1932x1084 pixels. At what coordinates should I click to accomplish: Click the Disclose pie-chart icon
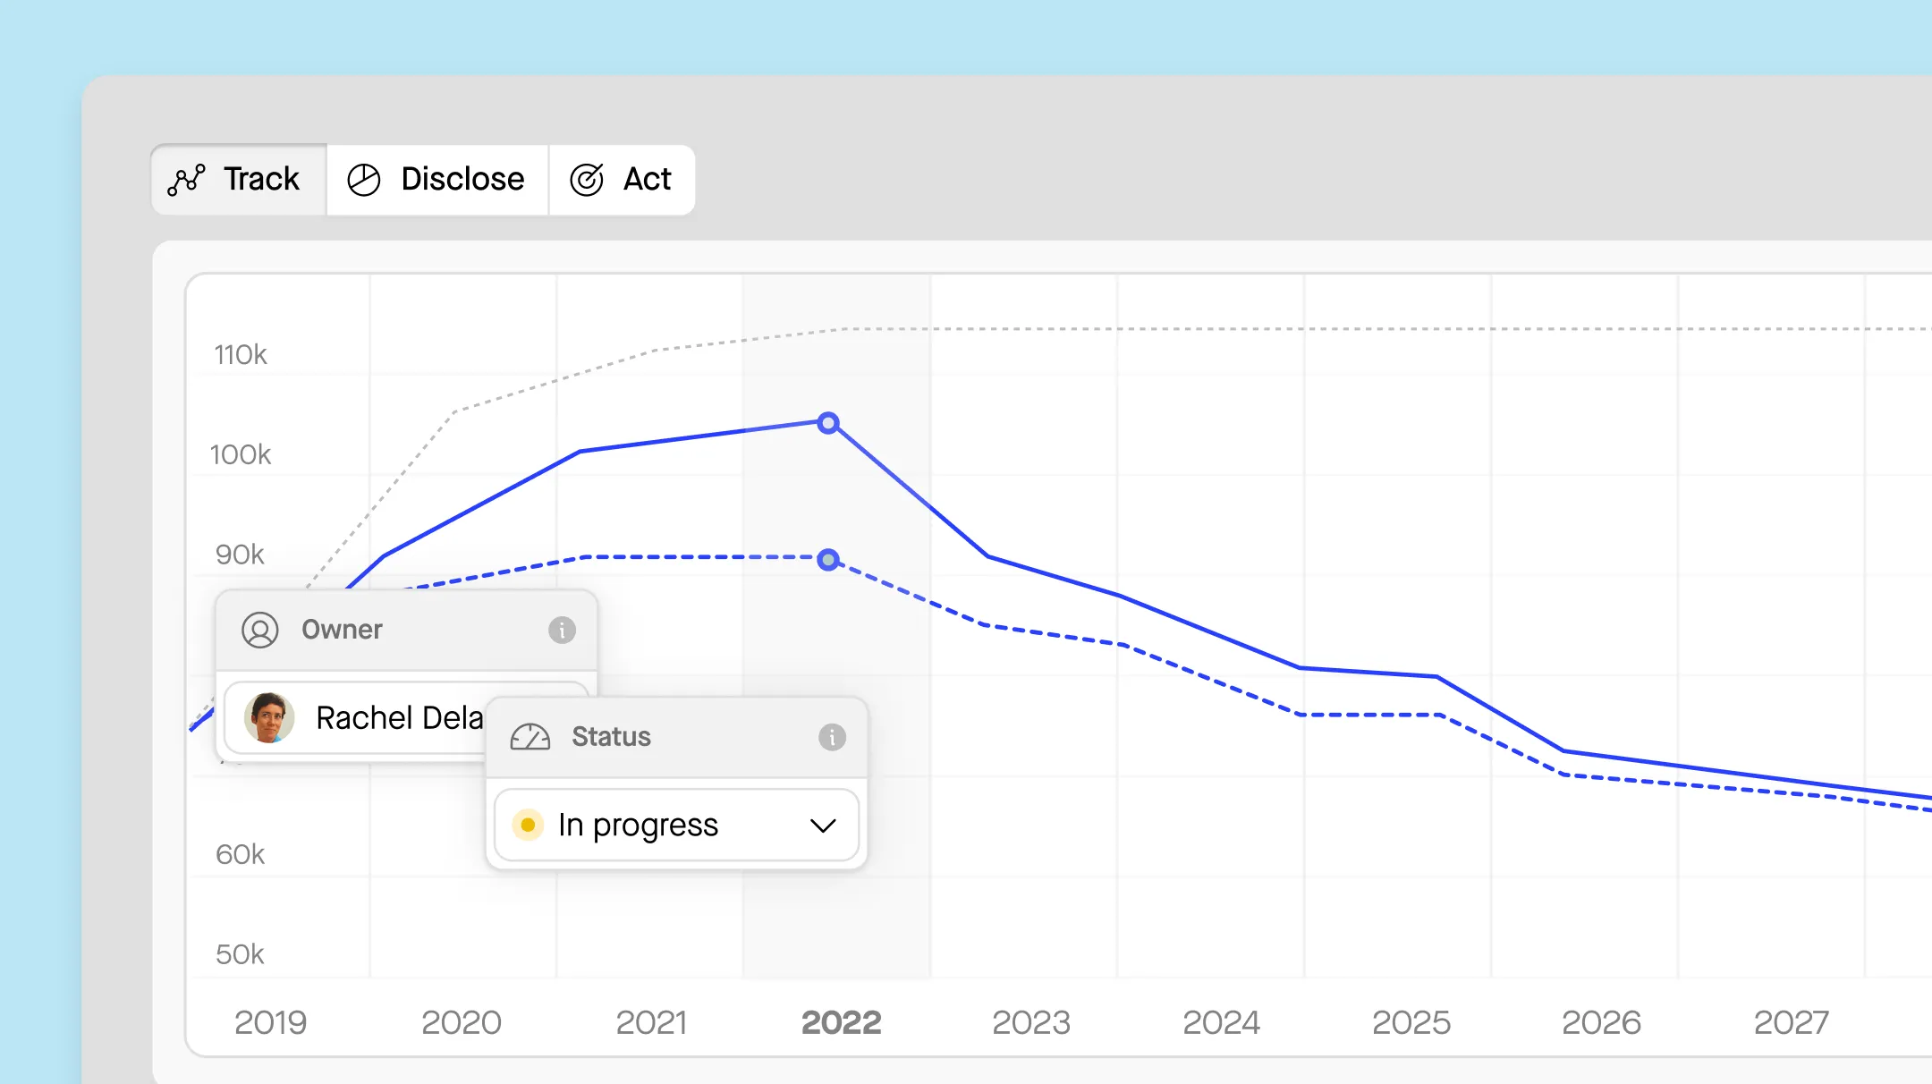pos(364,180)
